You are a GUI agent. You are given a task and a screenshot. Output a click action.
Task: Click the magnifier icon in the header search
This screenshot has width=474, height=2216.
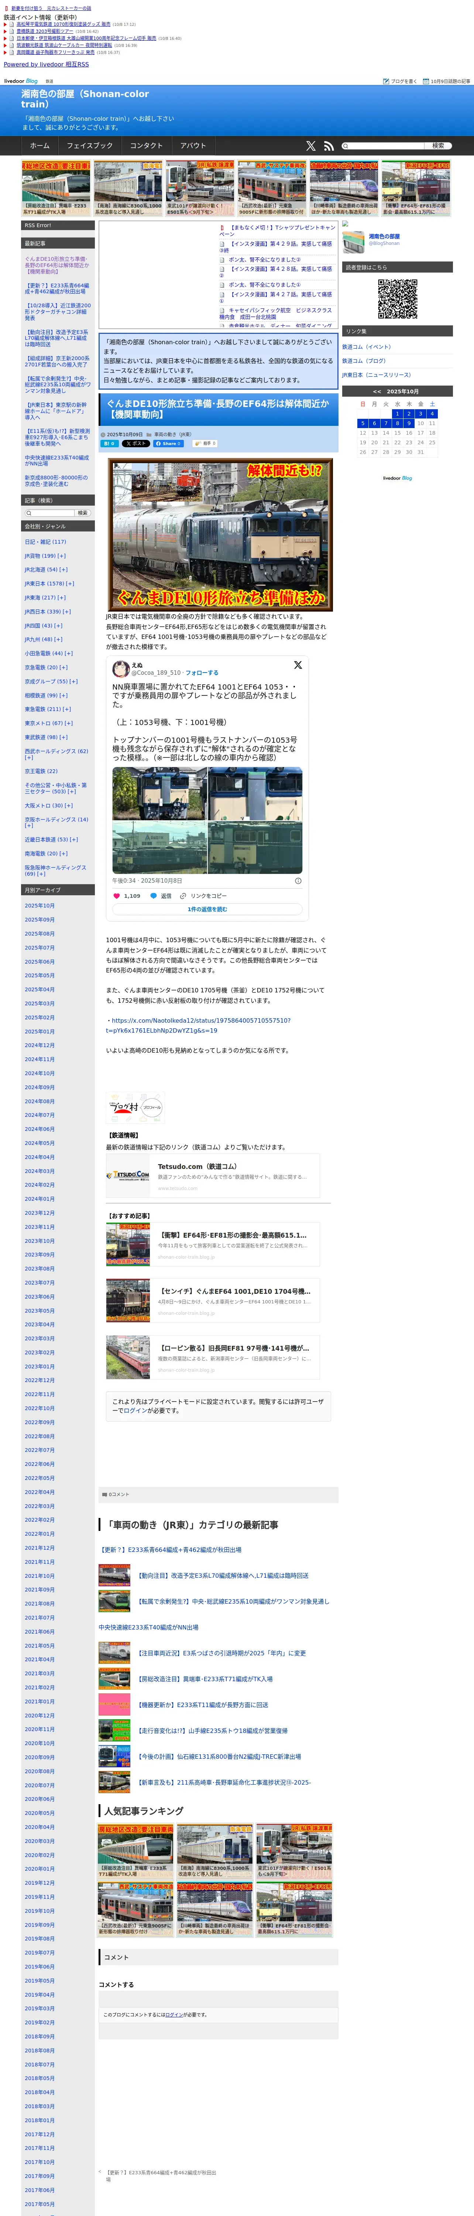[346, 146]
